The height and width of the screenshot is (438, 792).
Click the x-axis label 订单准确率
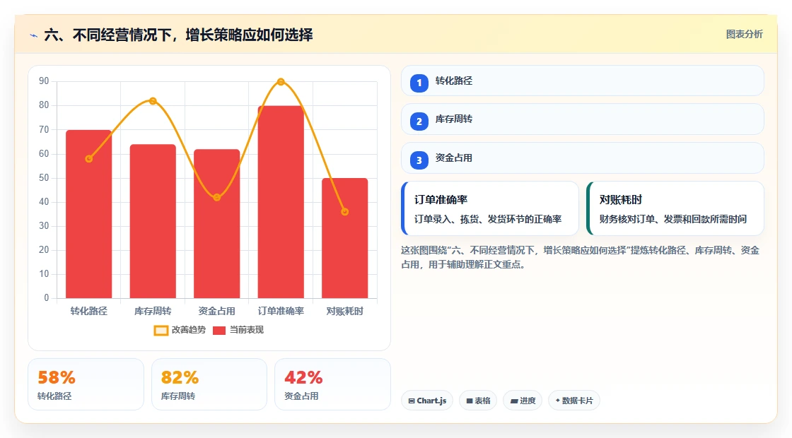pyautogui.click(x=281, y=312)
